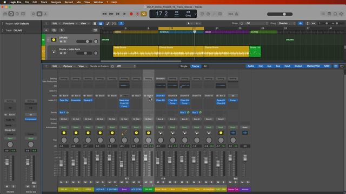
Task: Open the Track menu
Action: coord(44,2)
